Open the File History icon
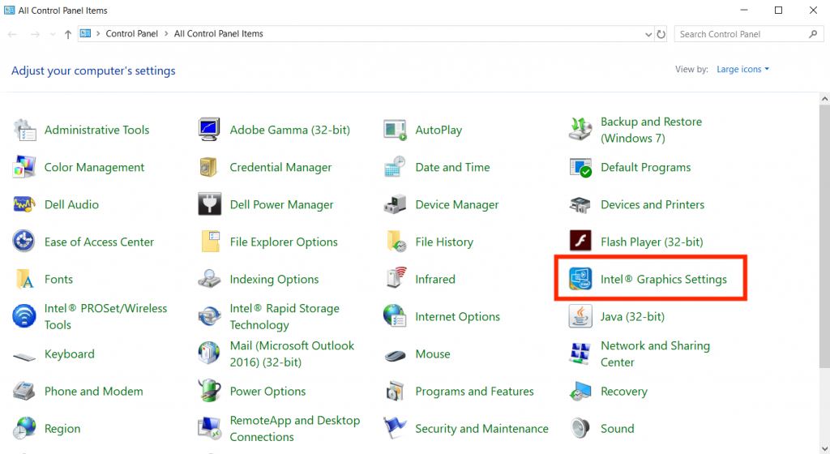Image resolution: width=830 pixels, height=454 pixels. click(395, 242)
